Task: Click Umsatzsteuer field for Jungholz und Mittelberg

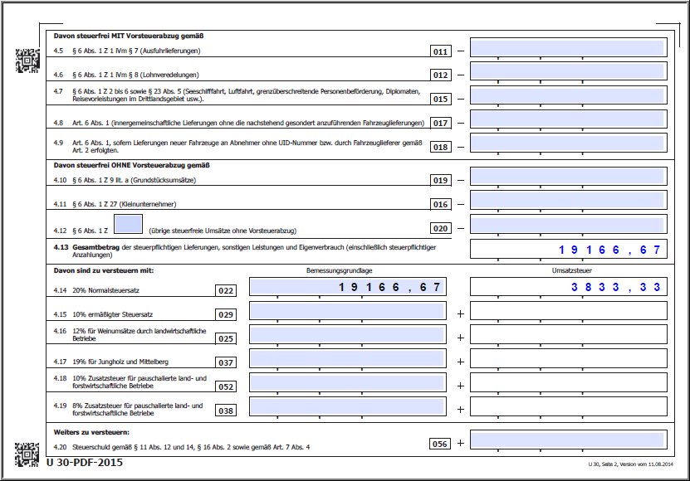Action: (568, 359)
